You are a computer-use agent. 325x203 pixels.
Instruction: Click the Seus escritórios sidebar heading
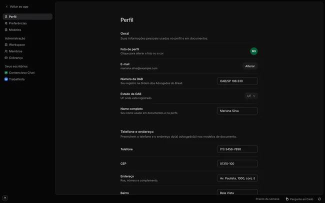click(x=16, y=66)
